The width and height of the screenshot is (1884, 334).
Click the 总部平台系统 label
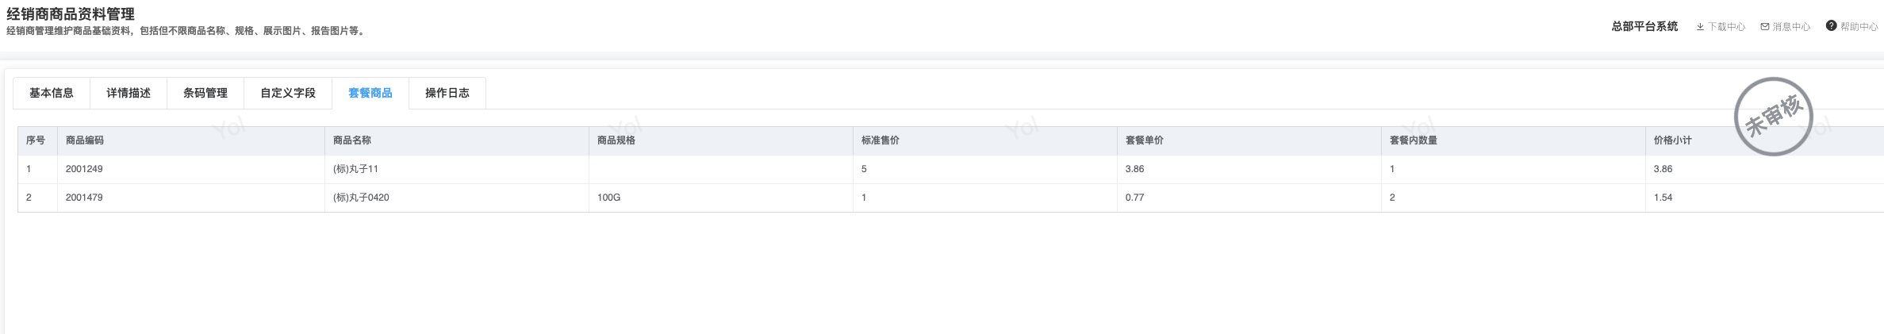[x=1644, y=26]
